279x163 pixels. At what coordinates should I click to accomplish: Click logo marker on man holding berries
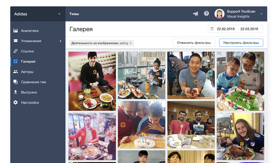coord(196,82)
